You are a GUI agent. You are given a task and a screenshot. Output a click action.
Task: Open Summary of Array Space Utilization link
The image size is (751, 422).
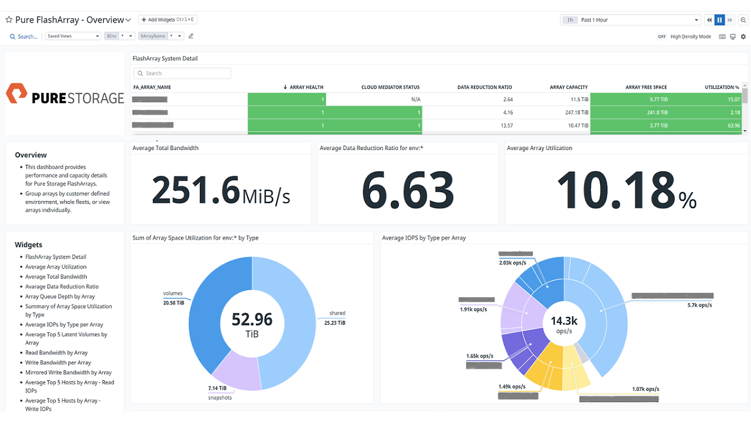point(69,311)
